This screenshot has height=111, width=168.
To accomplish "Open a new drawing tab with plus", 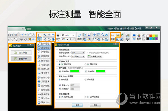I will click(29, 29).
